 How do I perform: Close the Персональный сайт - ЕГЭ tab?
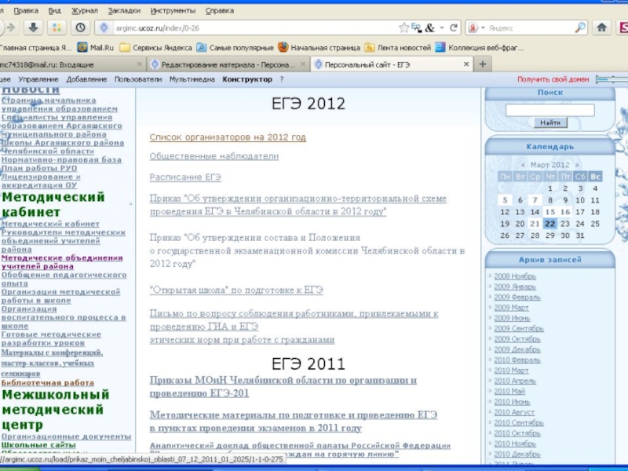click(466, 64)
